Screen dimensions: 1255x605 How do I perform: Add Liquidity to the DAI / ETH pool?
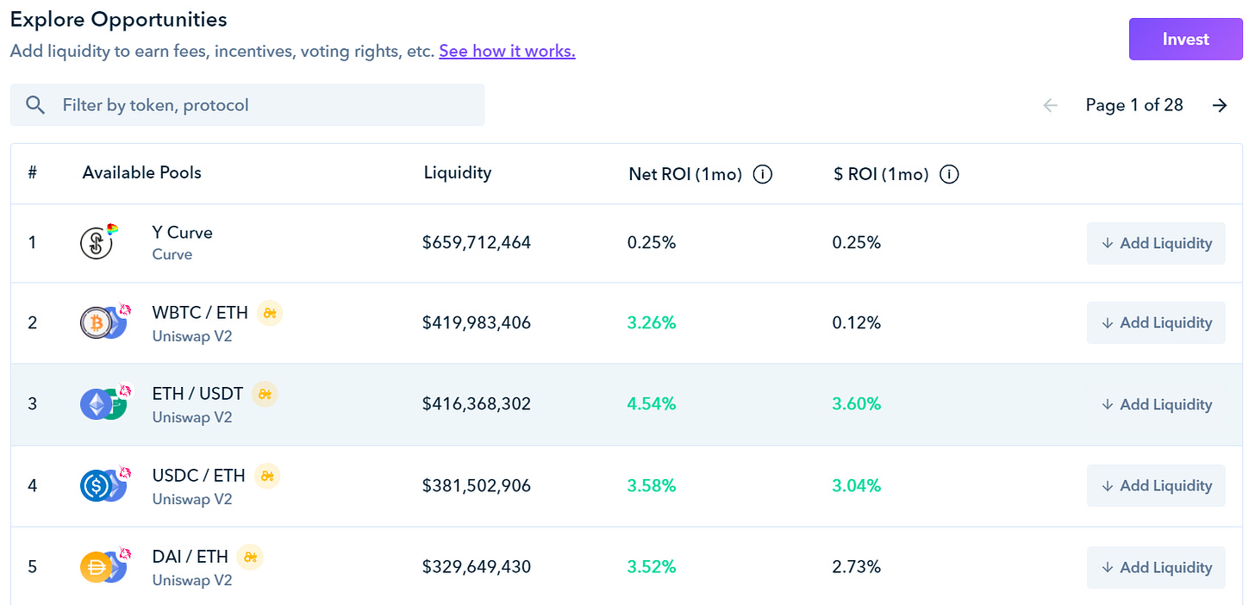click(1156, 567)
